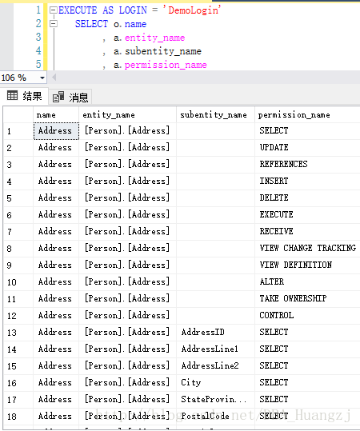Click the Address cell in row 1
This screenshot has width=360, height=431.
point(56,131)
